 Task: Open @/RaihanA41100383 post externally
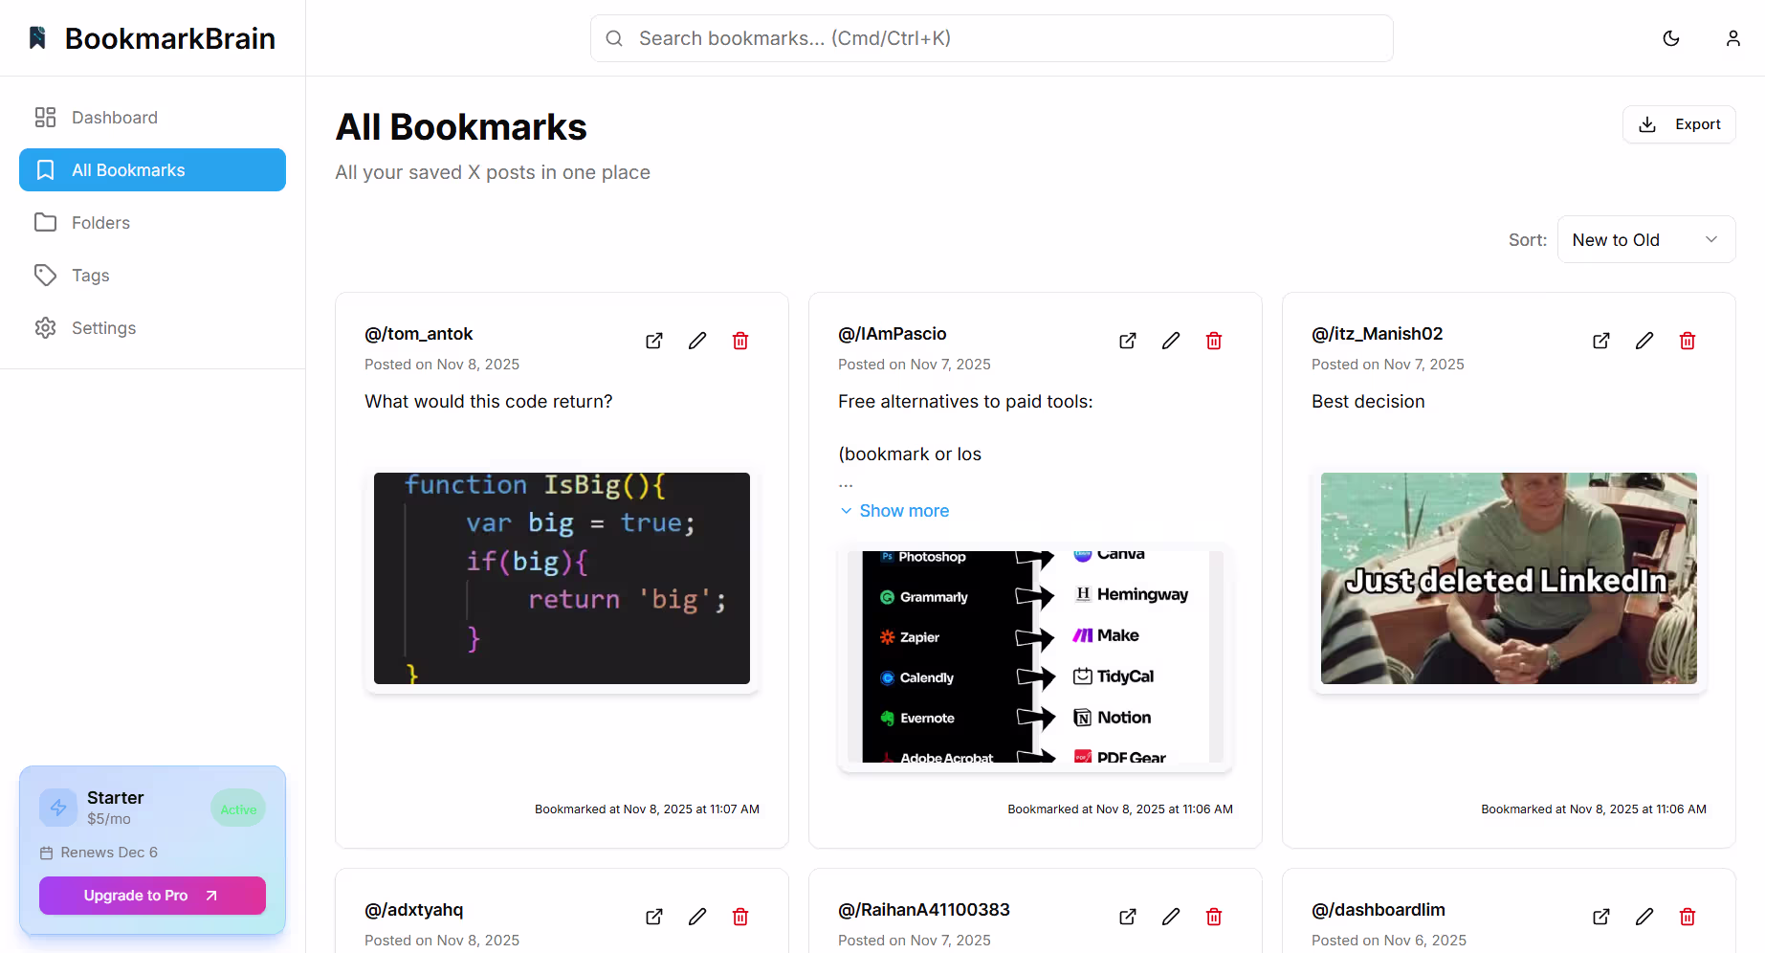click(1128, 917)
